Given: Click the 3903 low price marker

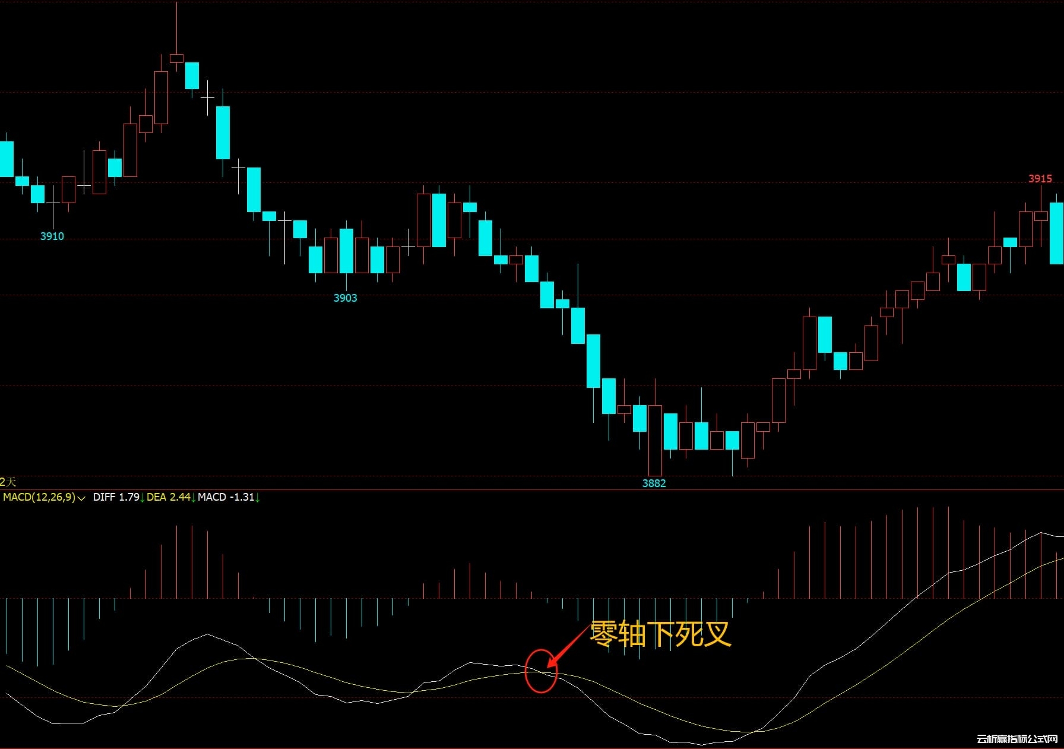Looking at the screenshot, I should point(345,298).
